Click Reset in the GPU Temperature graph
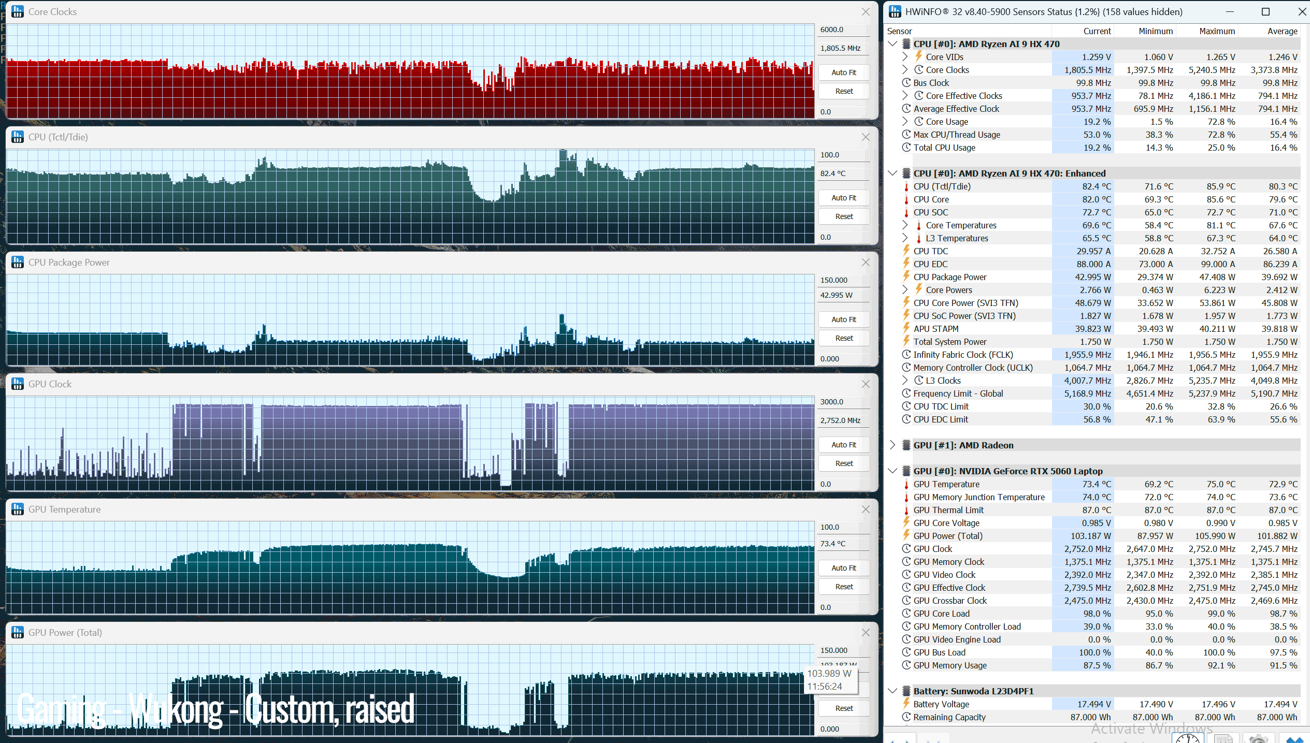The height and width of the screenshot is (743, 1310). [x=844, y=587]
